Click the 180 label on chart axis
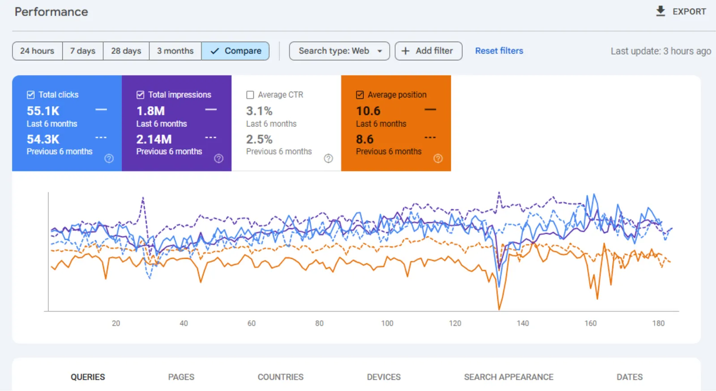This screenshot has width=716, height=391. point(658,323)
